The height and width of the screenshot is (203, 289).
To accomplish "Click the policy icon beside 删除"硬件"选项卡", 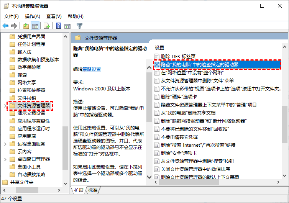I will coord(157,97).
